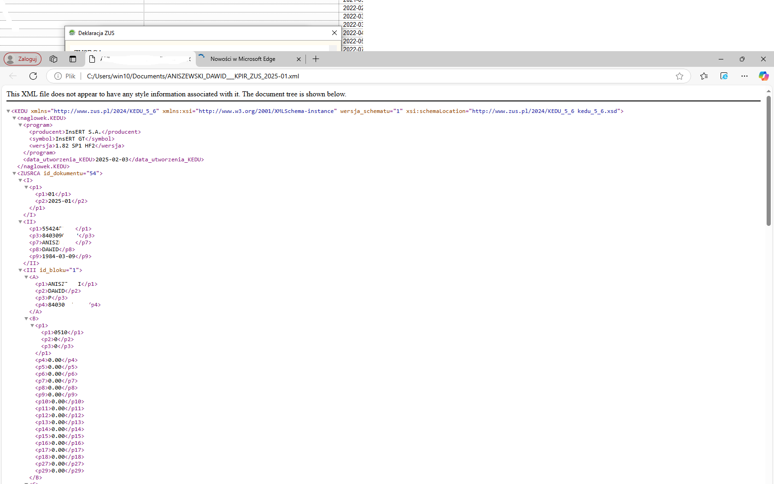Switch to Nowości w Microsoft Edge tab

point(243,59)
